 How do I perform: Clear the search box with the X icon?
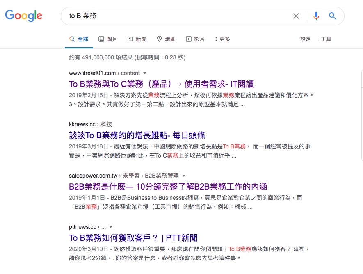tap(296, 16)
